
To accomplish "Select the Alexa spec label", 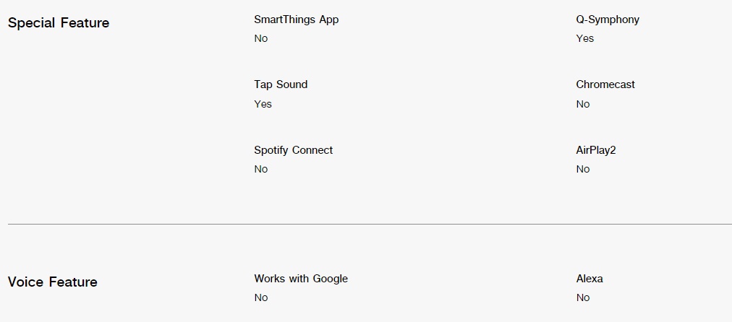I will pyautogui.click(x=590, y=279).
